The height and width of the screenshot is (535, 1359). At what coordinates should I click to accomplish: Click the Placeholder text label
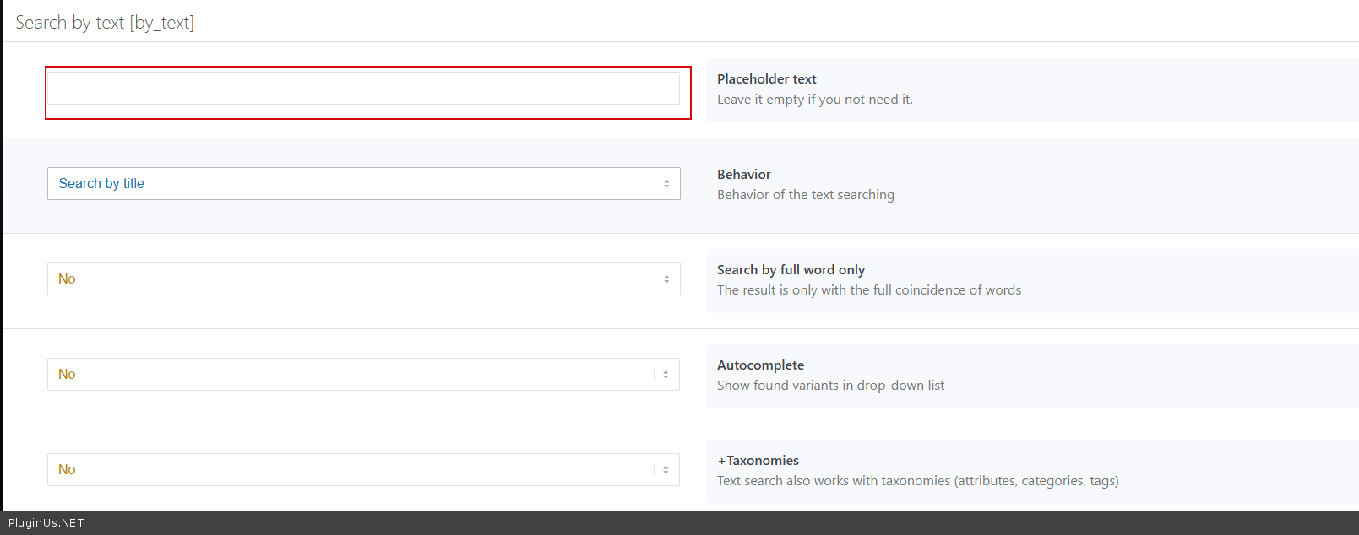click(766, 79)
